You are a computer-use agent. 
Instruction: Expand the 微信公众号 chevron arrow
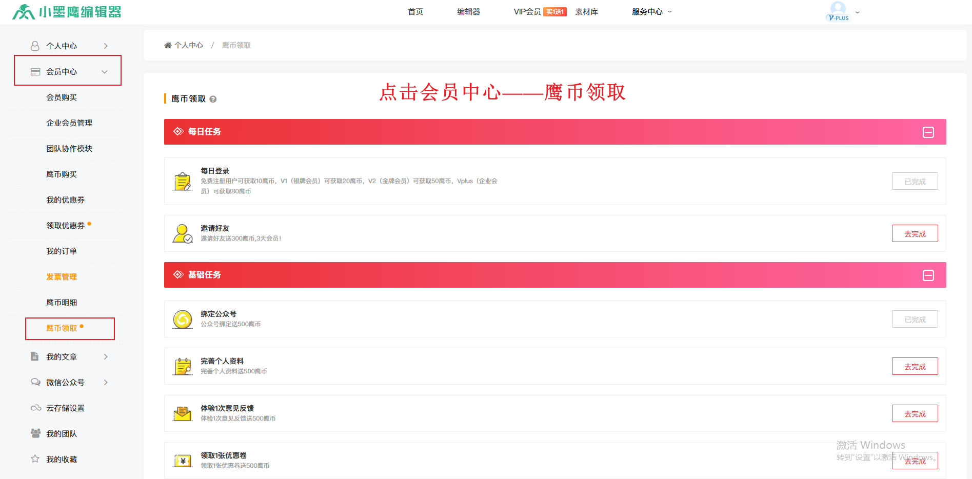[106, 382]
